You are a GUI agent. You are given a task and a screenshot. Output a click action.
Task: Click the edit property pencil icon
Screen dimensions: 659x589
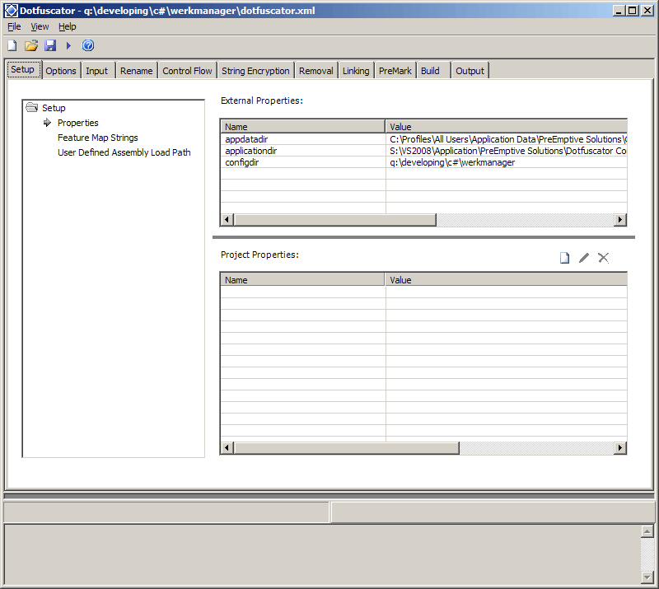click(x=584, y=258)
